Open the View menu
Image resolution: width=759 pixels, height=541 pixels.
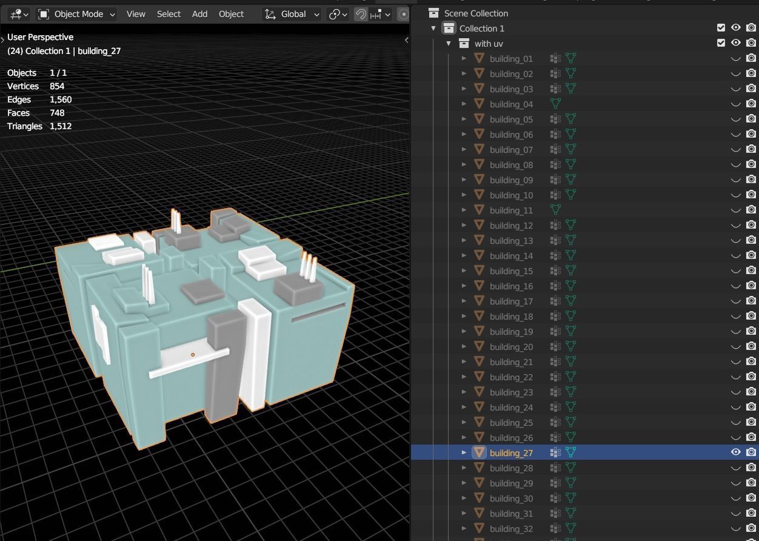(136, 14)
